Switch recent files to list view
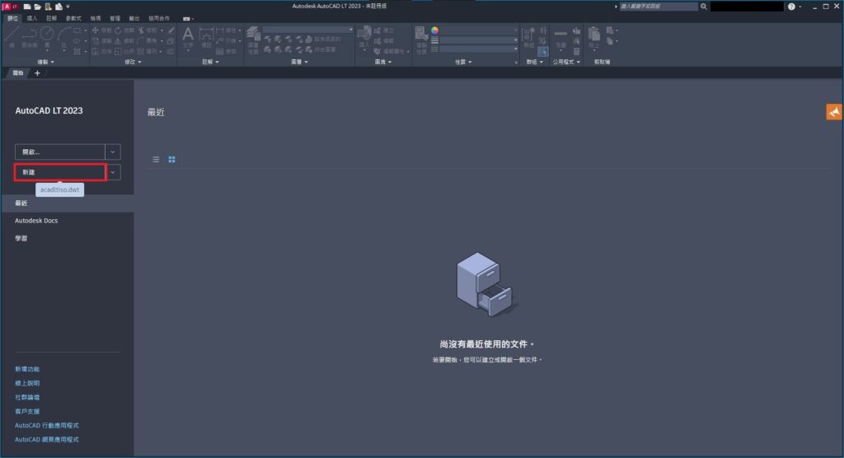 click(x=157, y=159)
